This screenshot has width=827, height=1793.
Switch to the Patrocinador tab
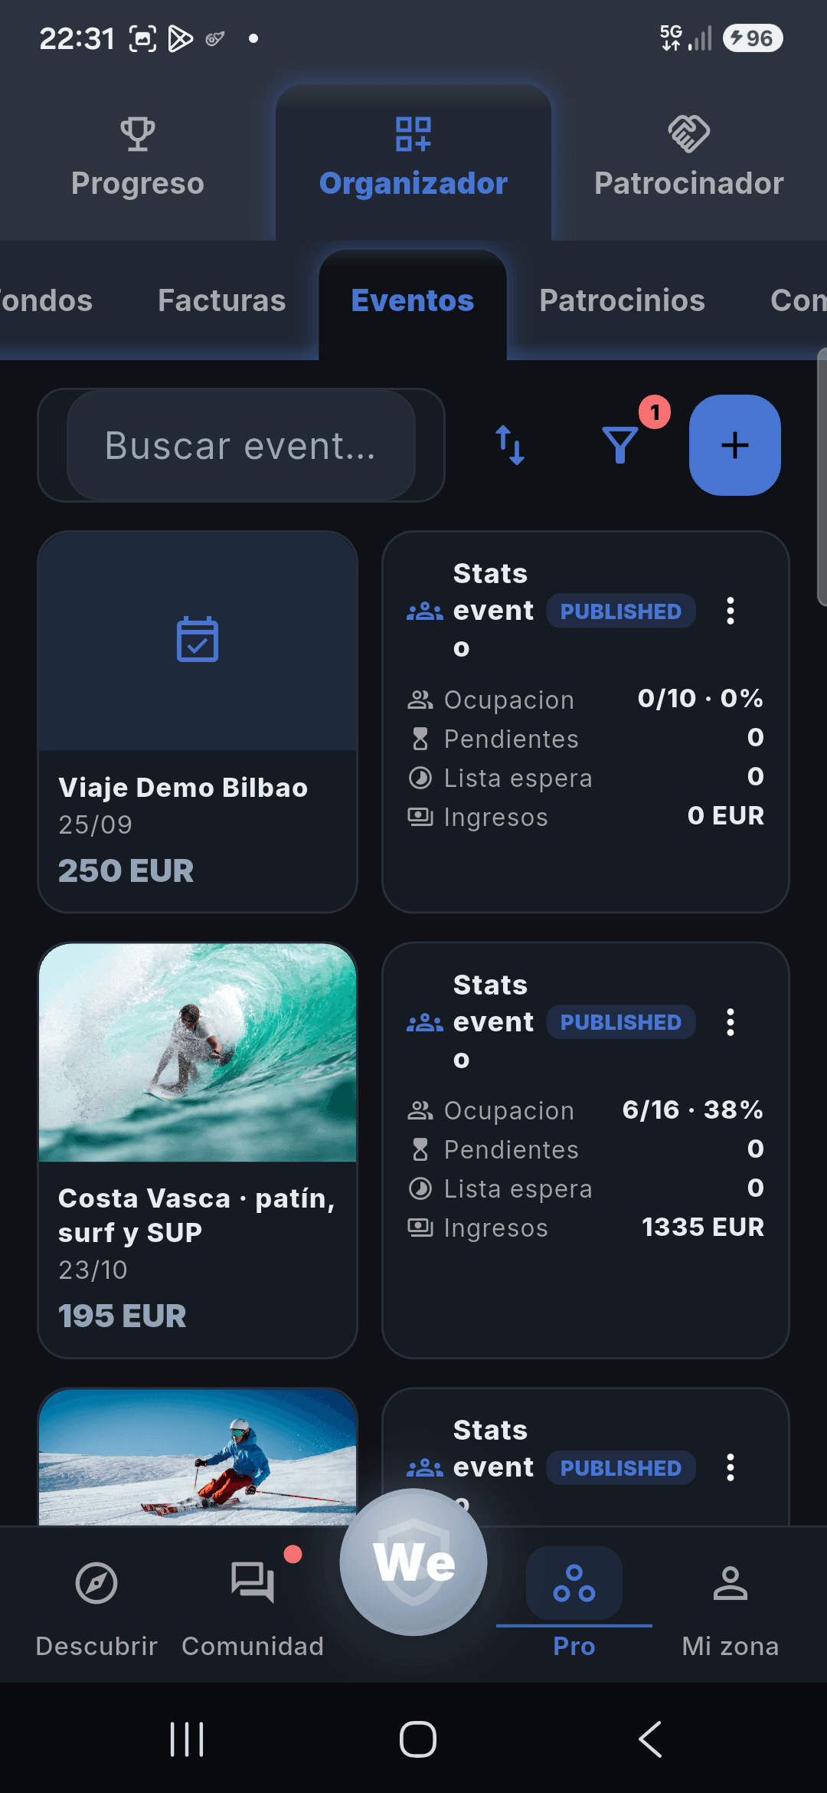689,159
